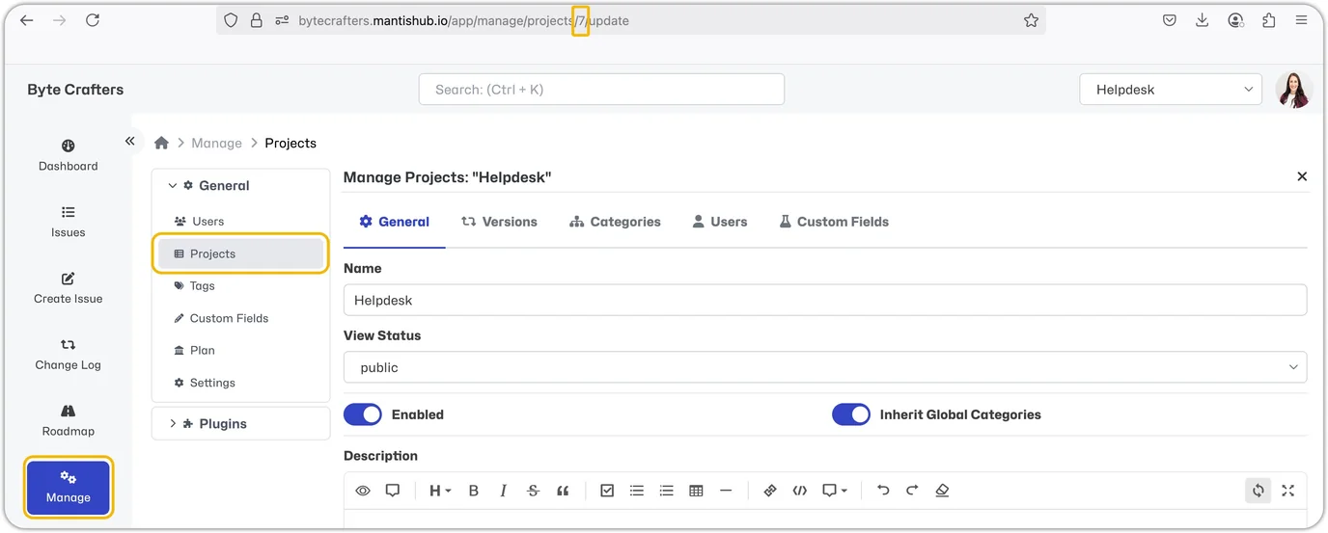Screen dimensions: 1328x533
Task: Switch the editor to fullscreen
Action: (1287, 491)
